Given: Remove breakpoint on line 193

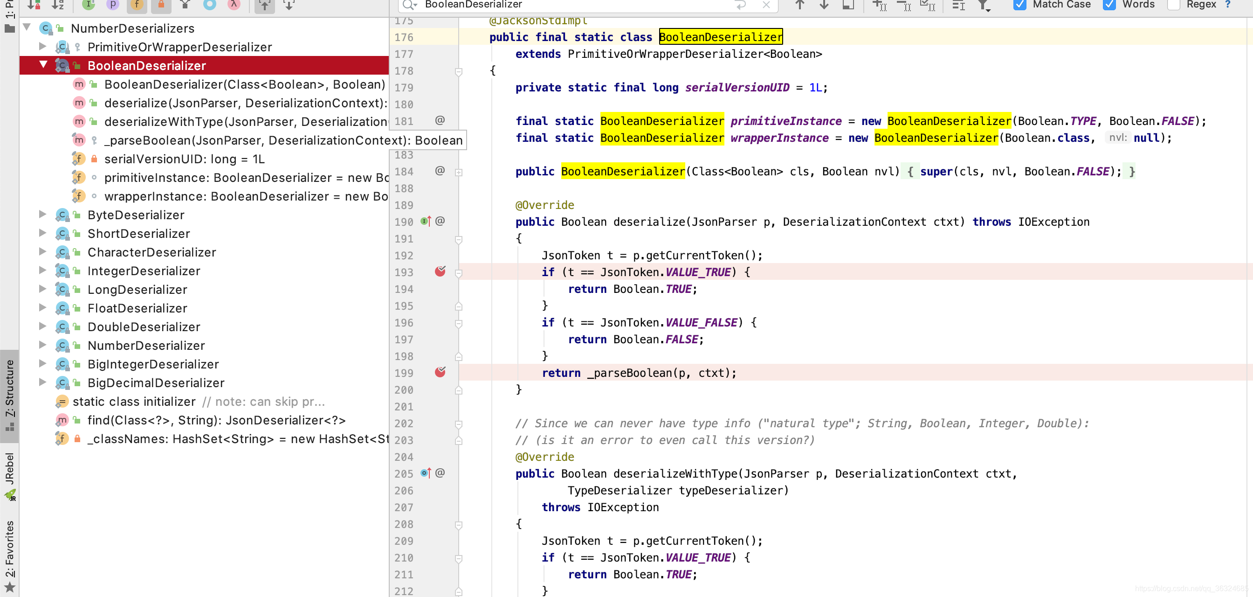Looking at the screenshot, I should pos(440,271).
